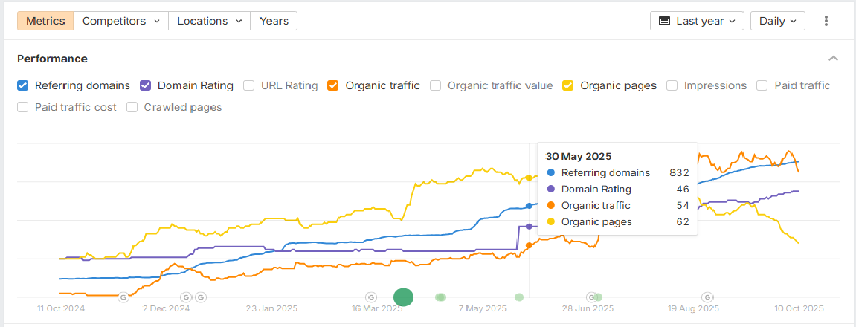
Task: Uncheck the Referring domains checkbox
Action: [23, 85]
